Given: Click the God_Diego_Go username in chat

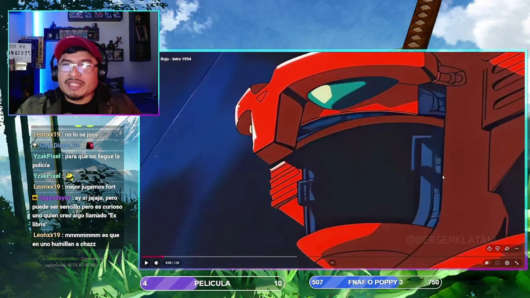Looking at the screenshot, I should click(x=60, y=145).
